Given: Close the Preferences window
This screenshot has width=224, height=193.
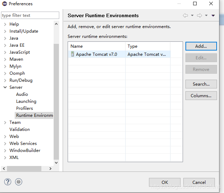Looking at the screenshot, I should [x=211, y=4].
